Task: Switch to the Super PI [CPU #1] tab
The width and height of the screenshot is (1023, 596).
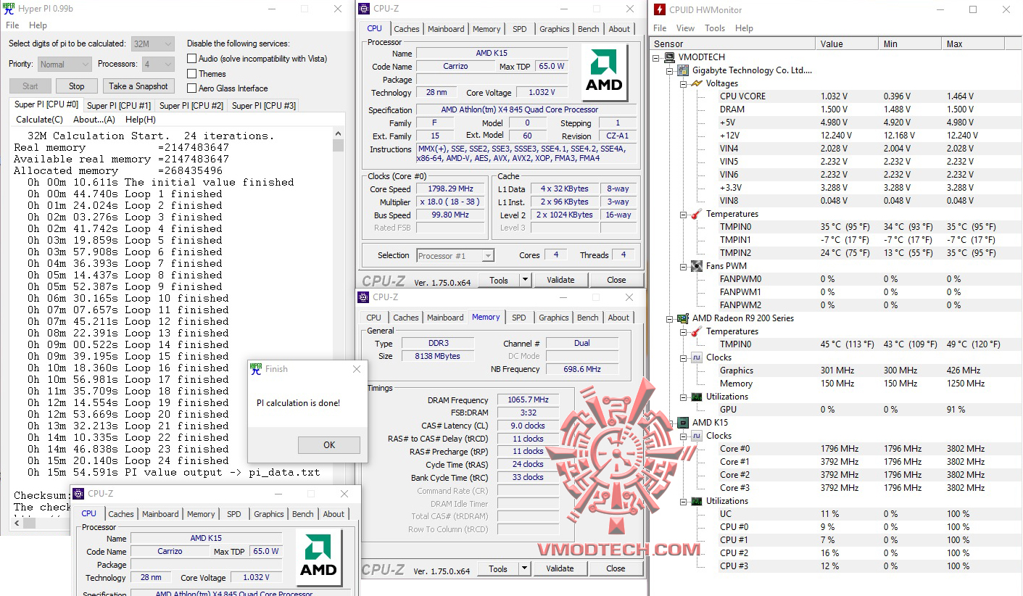Action: pyautogui.click(x=119, y=106)
